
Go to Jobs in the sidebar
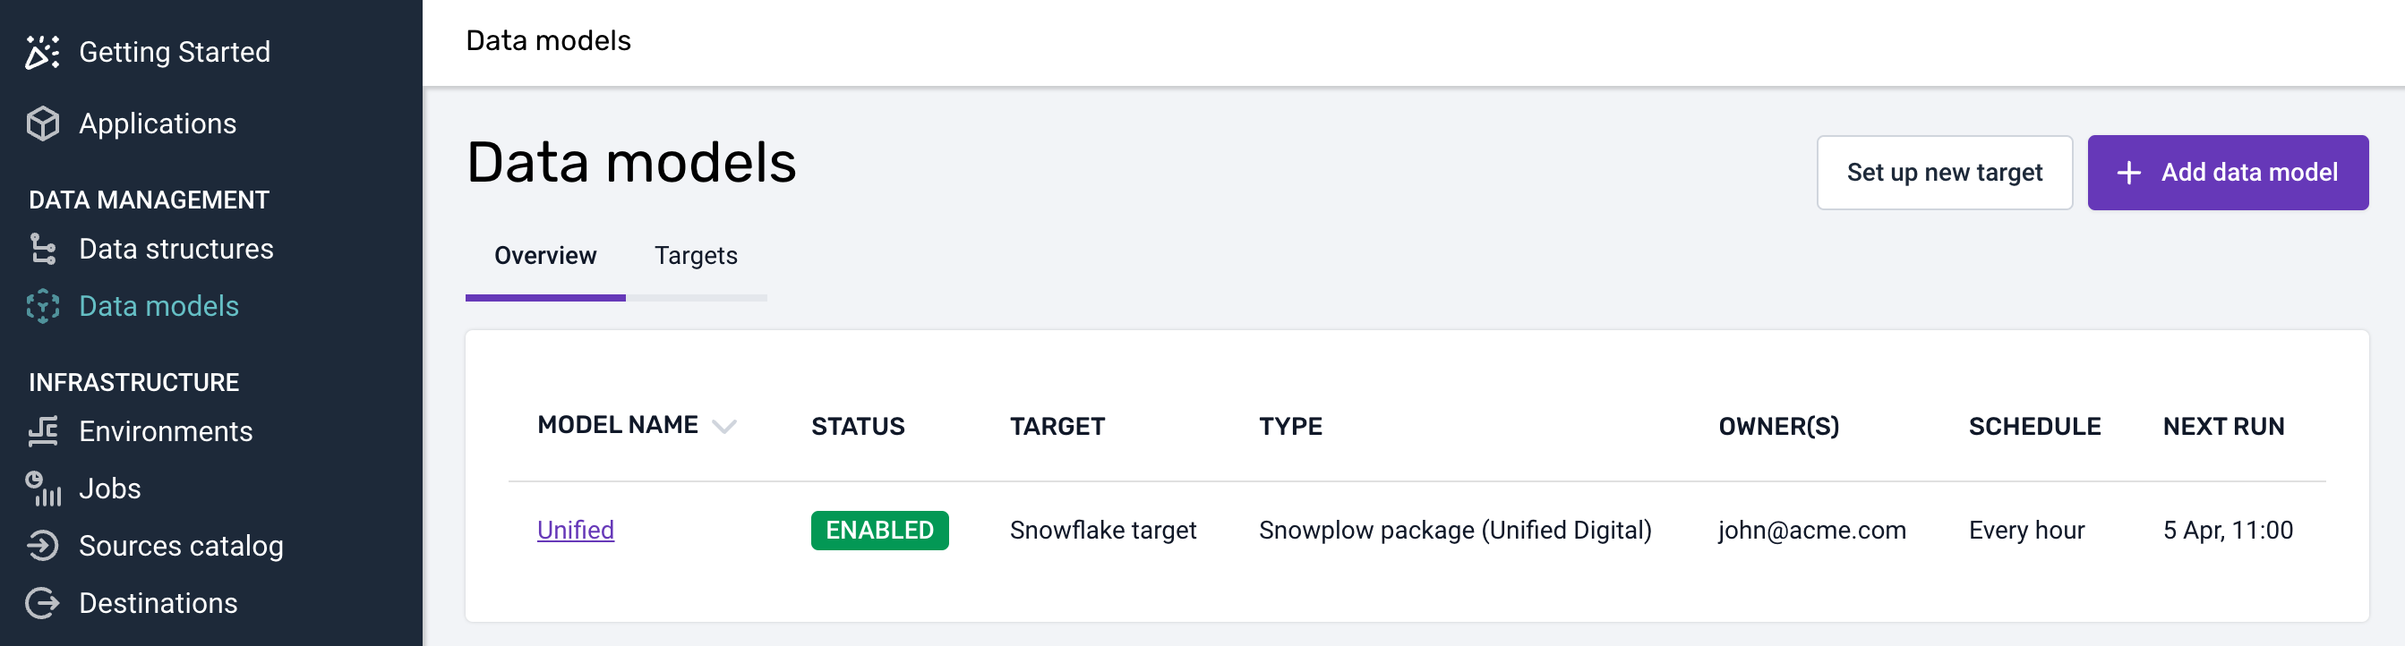click(110, 489)
